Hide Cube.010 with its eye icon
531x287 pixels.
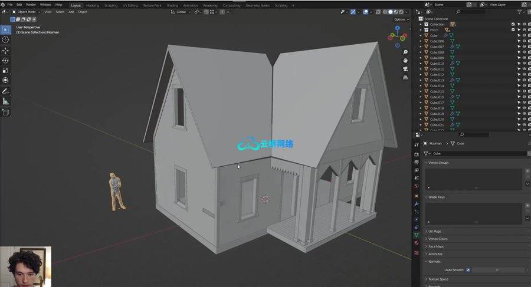pos(524,63)
